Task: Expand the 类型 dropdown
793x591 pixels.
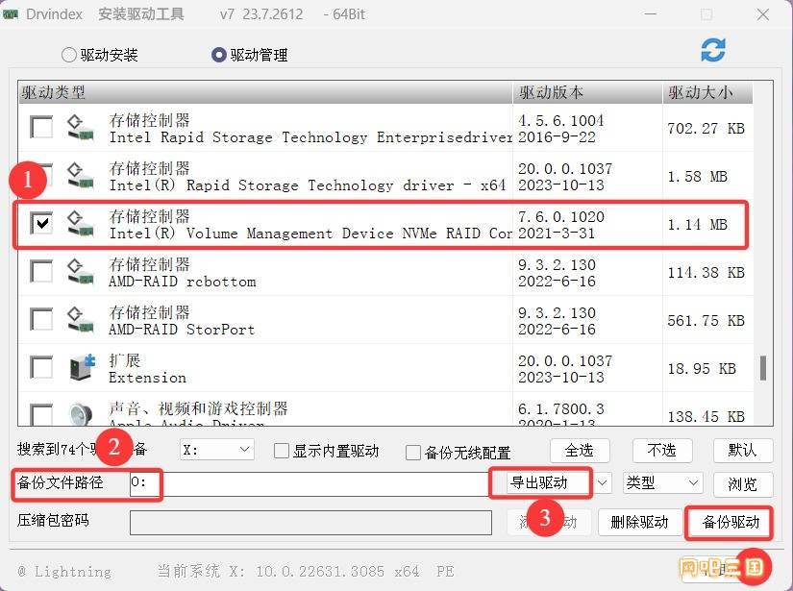Action: pyautogui.click(x=663, y=482)
